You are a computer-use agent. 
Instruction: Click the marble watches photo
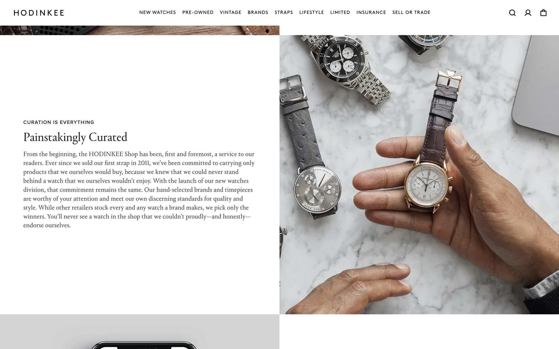(x=419, y=174)
